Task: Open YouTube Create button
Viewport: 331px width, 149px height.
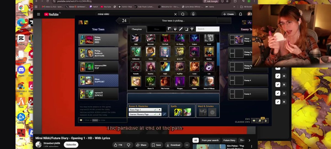Action: (x=228, y=14)
